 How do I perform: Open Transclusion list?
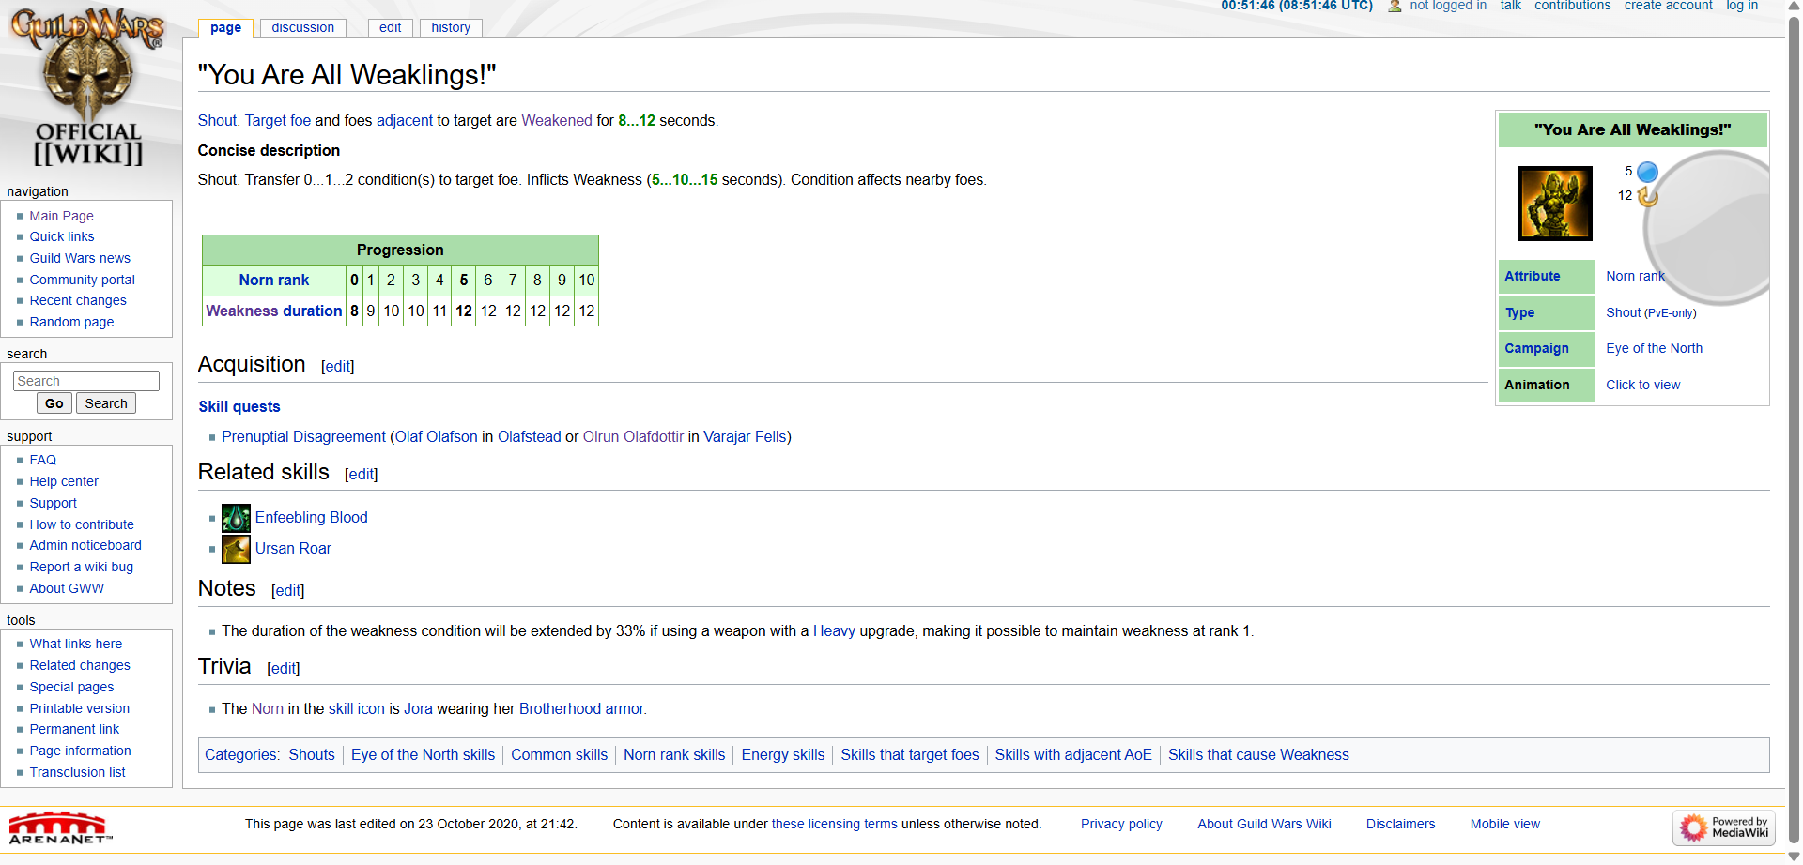click(x=77, y=772)
